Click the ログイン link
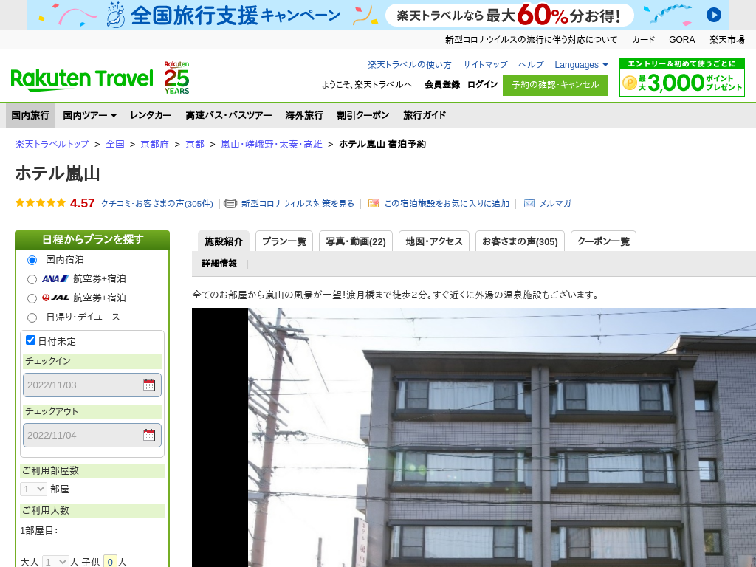This screenshot has width=756, height=567. coord(483,84)
